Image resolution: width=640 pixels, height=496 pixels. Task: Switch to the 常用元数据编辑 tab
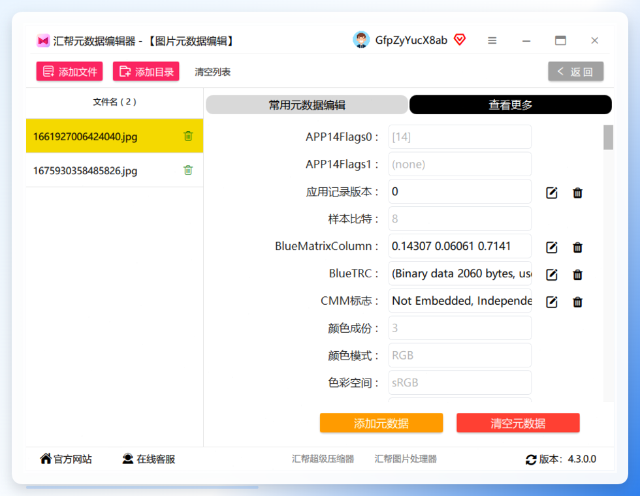[307, 105]
